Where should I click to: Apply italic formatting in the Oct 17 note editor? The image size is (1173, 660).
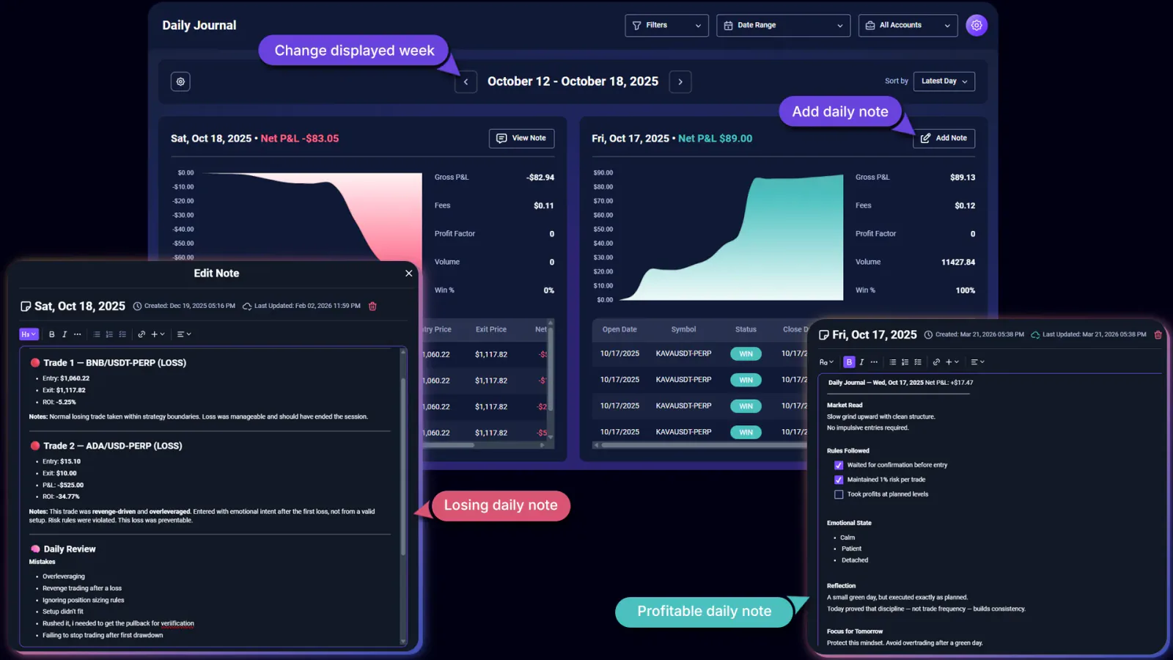tap(861, 362)
